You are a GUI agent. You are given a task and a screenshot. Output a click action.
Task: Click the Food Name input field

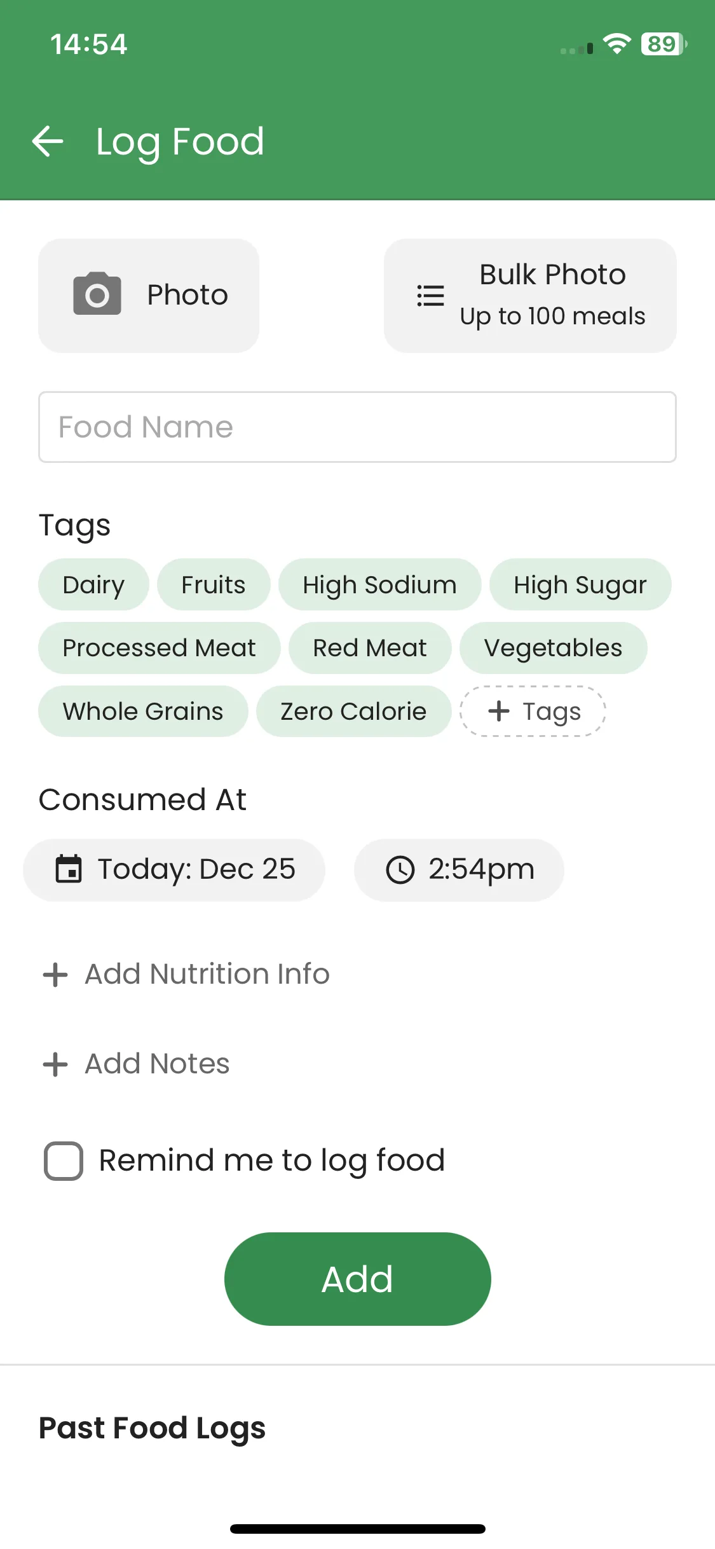(357, 427)
